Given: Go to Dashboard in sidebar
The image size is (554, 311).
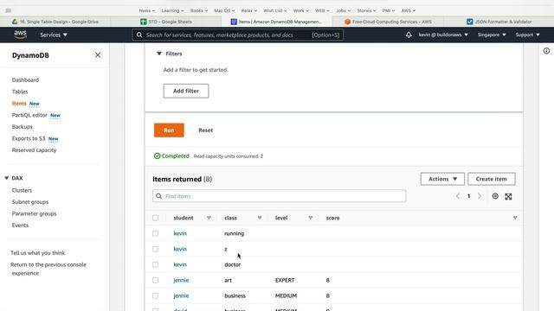Looking at the screenshot, I should tap(25, 79).
